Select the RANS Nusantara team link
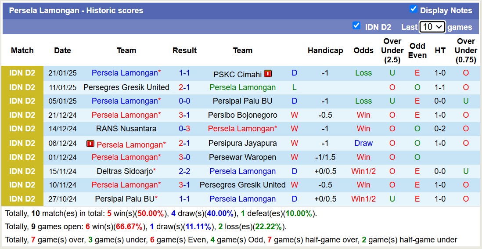 pyautogui.click(x=126, y=129)
